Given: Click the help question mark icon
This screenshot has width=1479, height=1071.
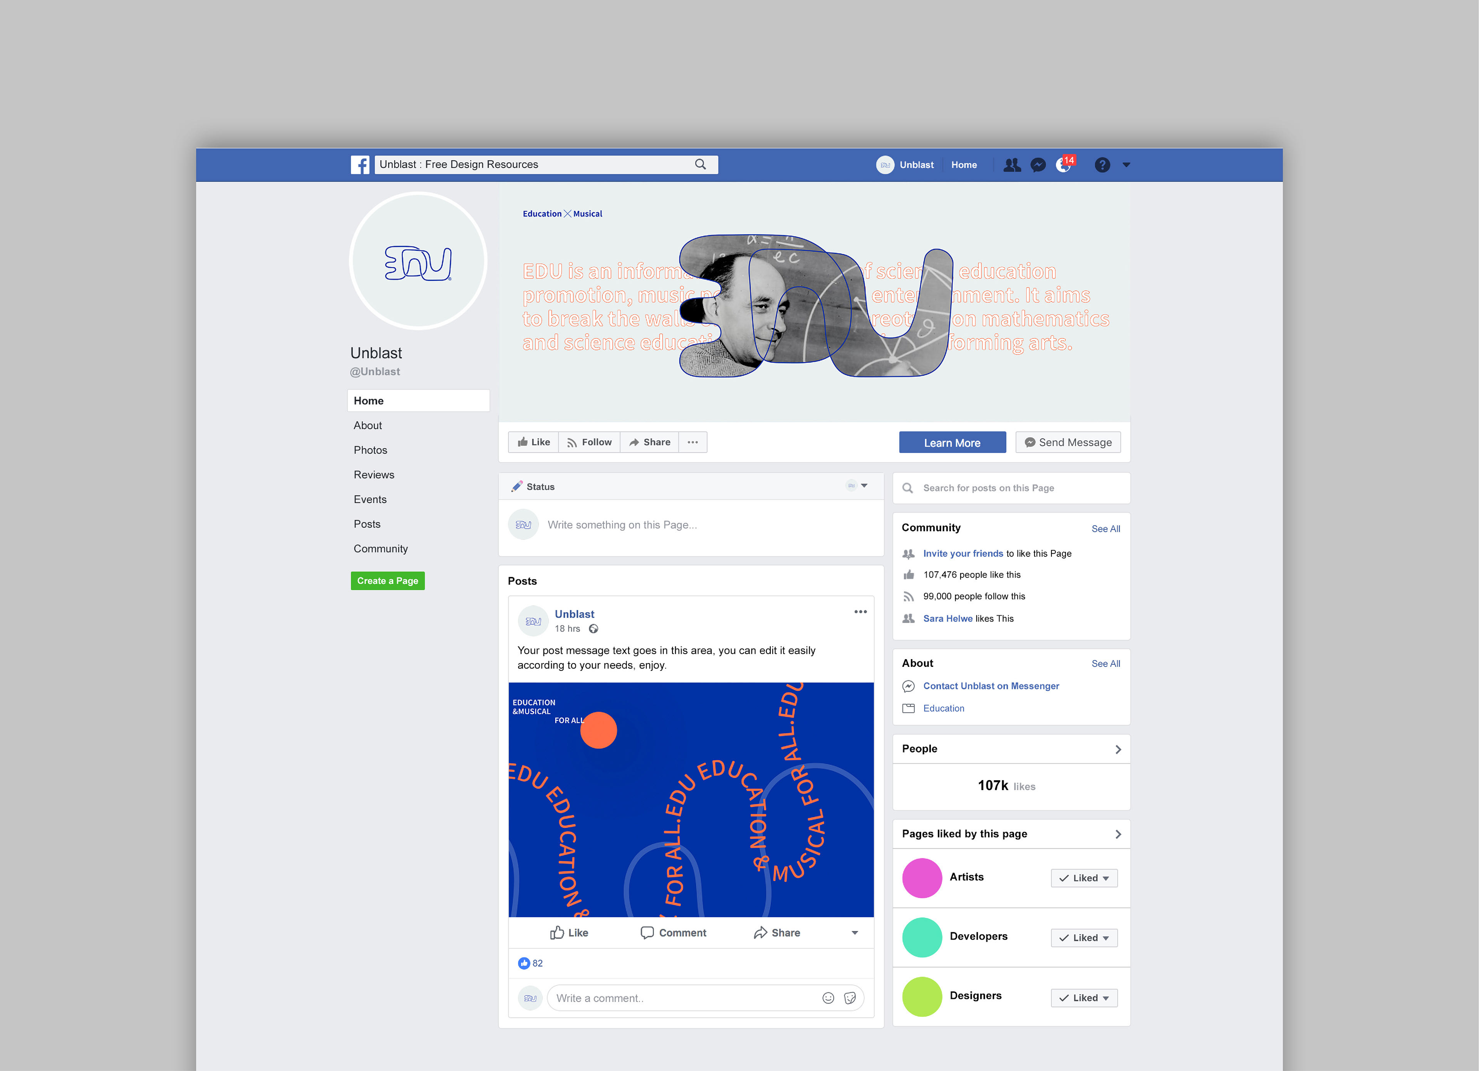Looking at the screenshot, I should 1102,165.
